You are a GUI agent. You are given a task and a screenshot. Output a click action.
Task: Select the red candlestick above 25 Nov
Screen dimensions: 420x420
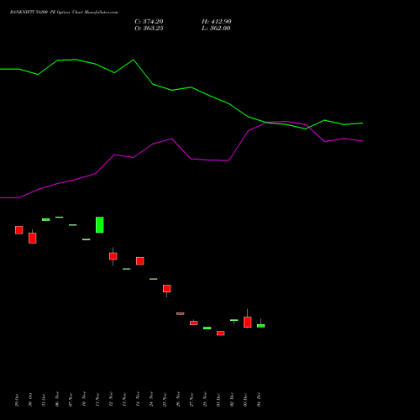(167, 289)
